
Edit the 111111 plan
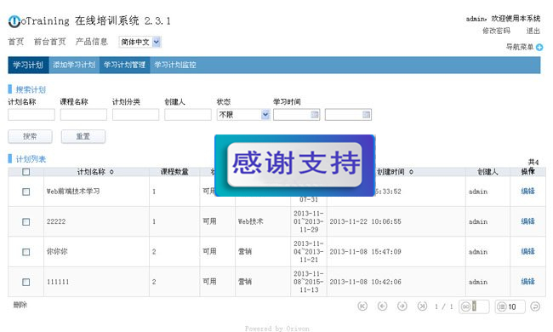[x=528, y=282]
